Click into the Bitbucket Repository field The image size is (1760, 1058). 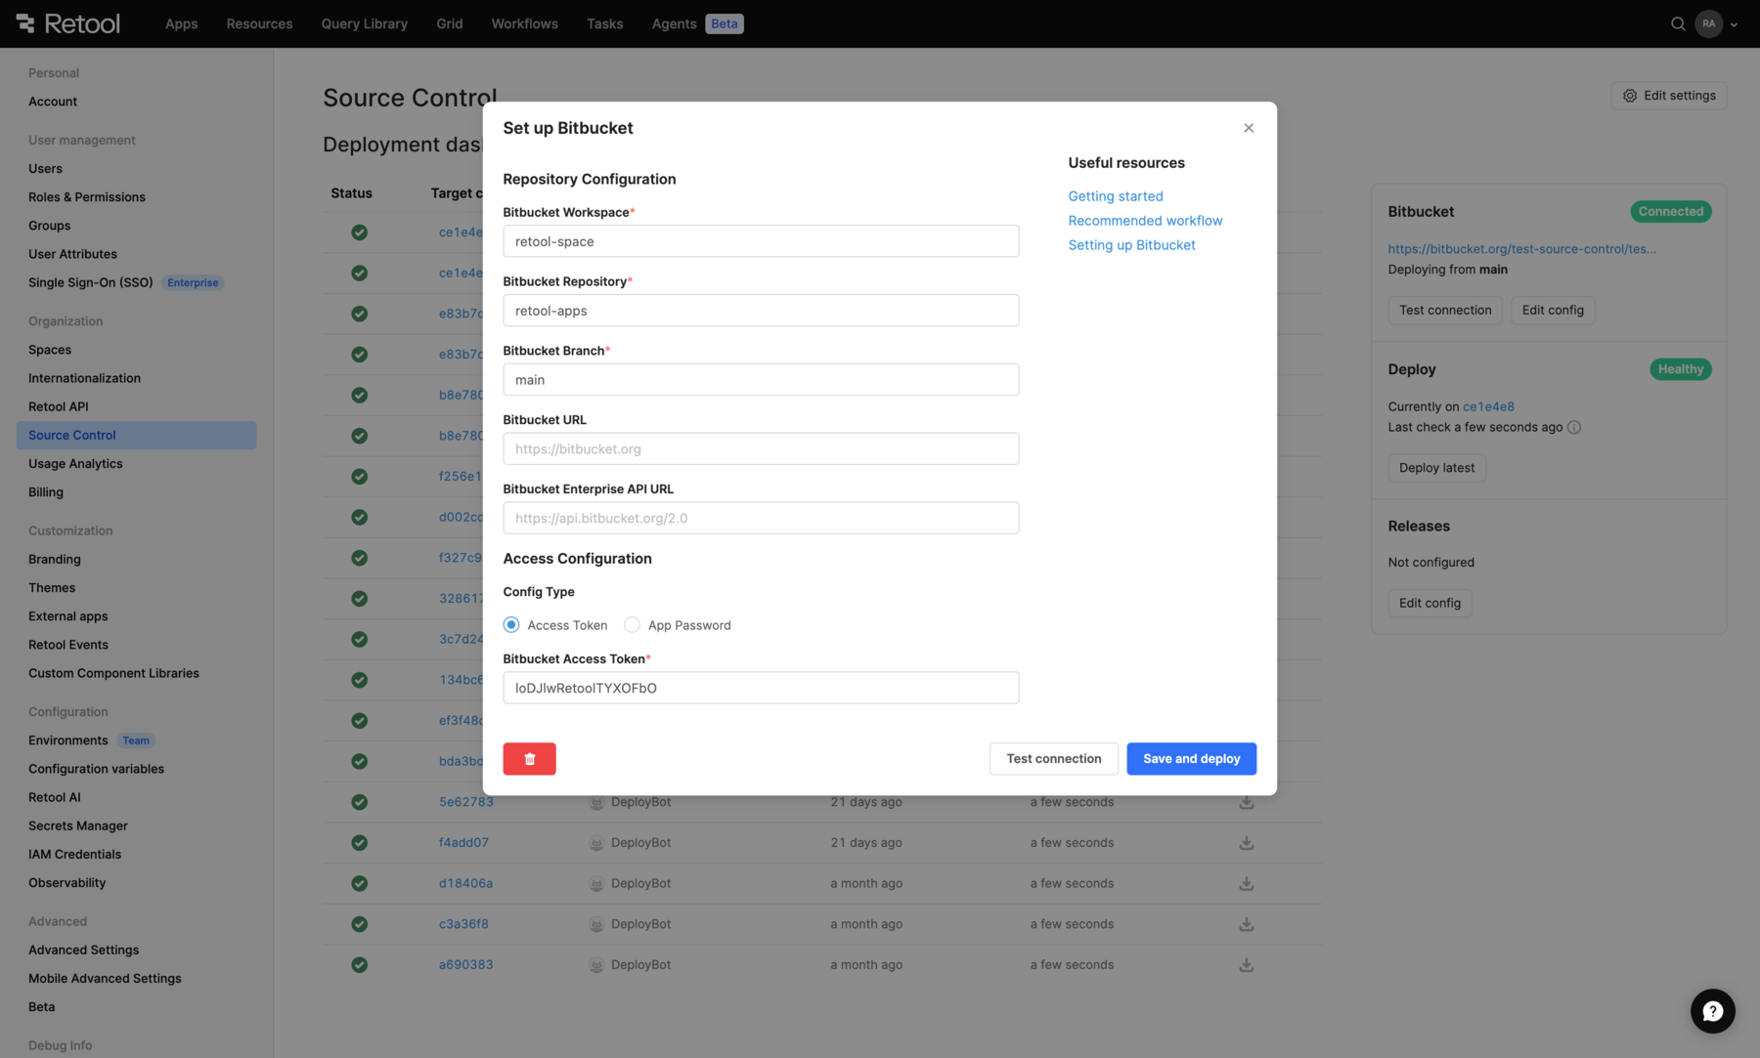coord(761,311)
